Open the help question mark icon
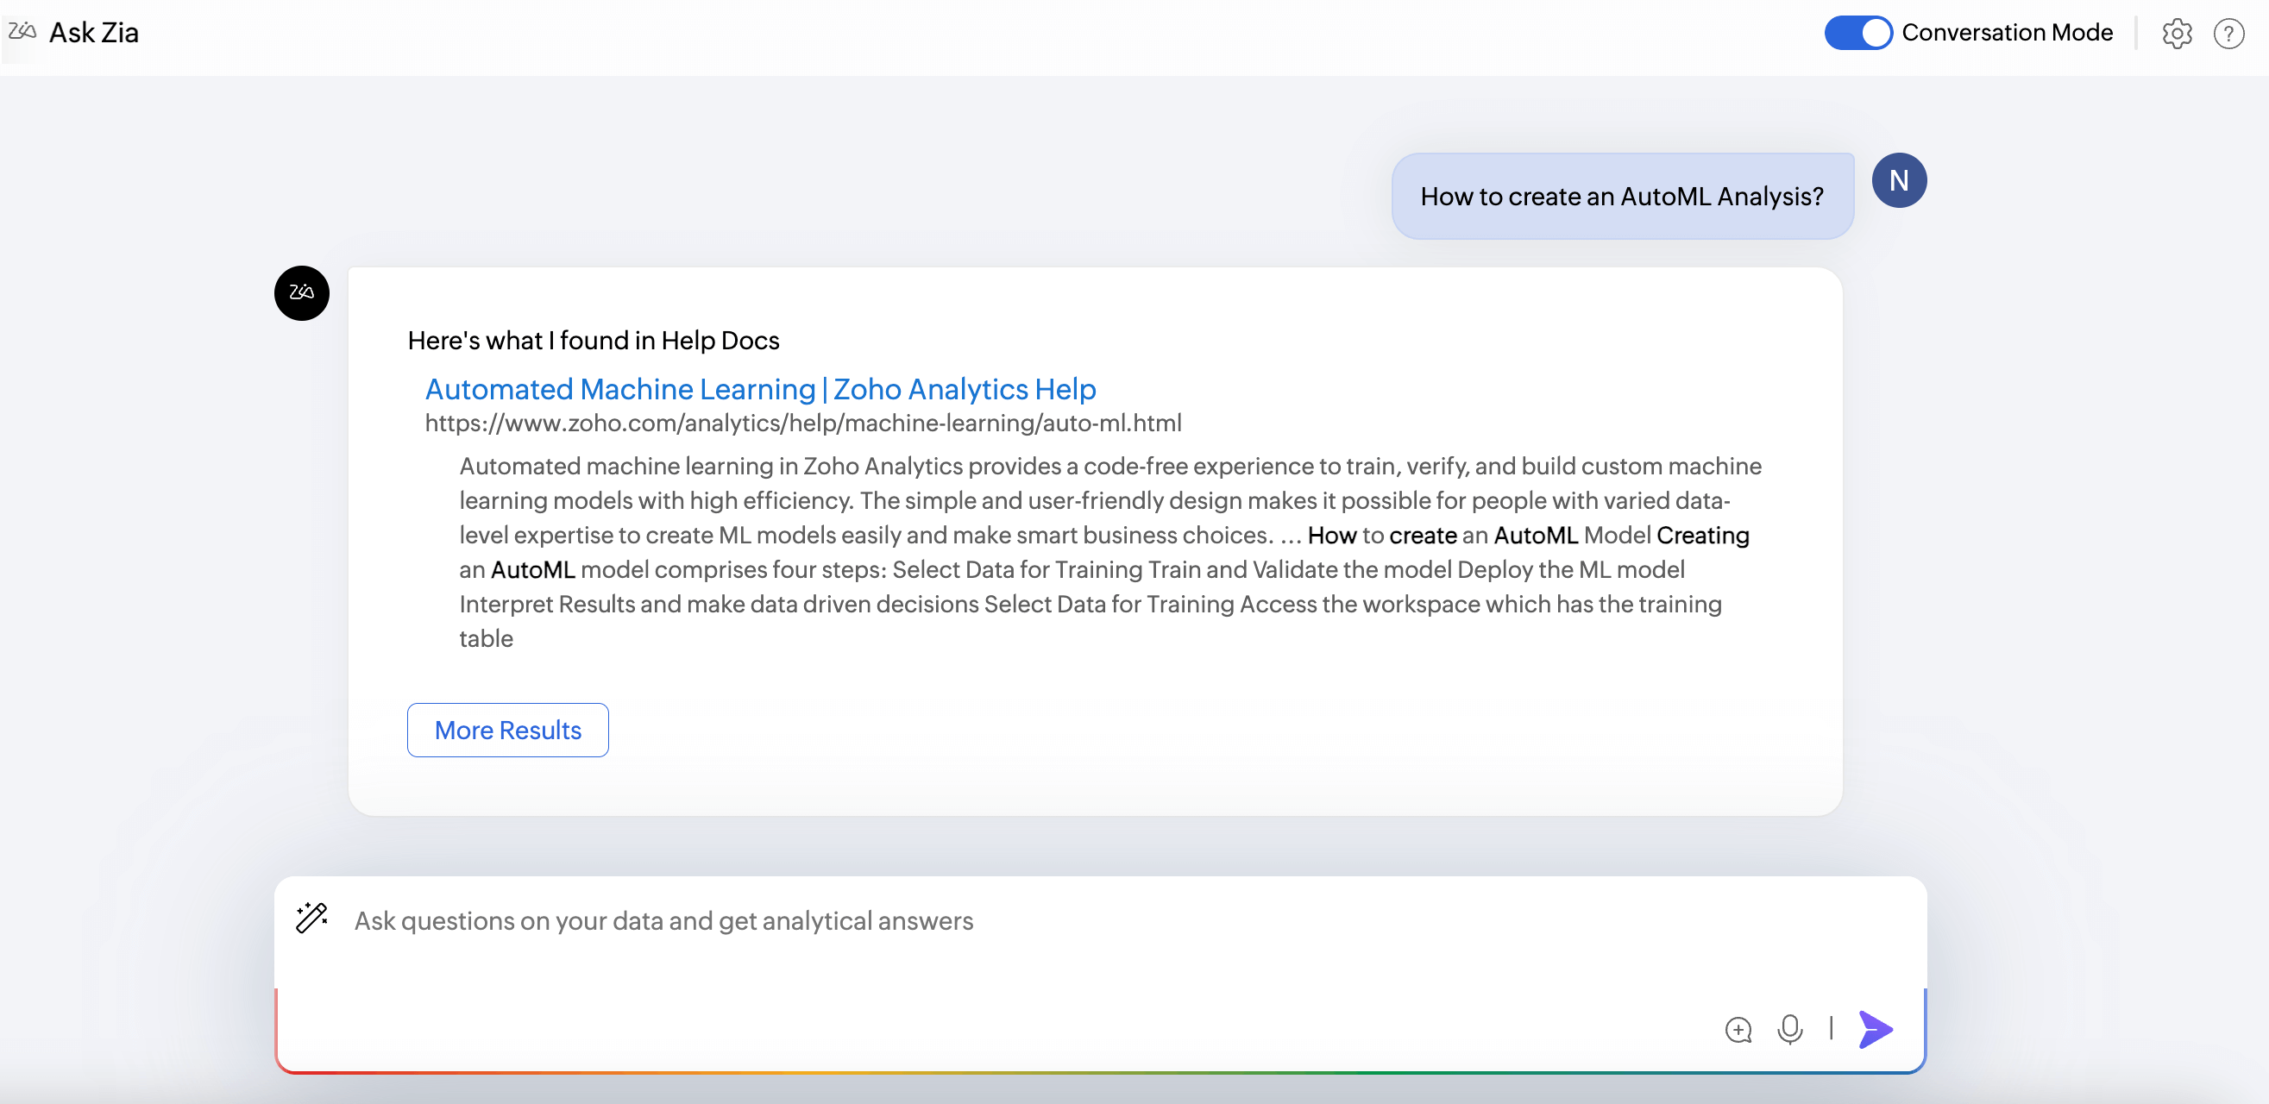Viewport: 2269px width, 1104px height. tap(2228, 34)
